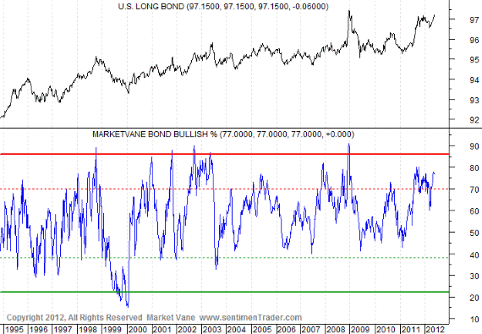Image resolution: width=482 pixels, height=334 pixels.
Task: Select the 1995 year label on timeline
Action: click(x=14, y=330)
